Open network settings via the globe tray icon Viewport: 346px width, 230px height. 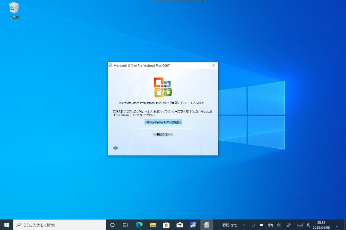coord(270,225)
